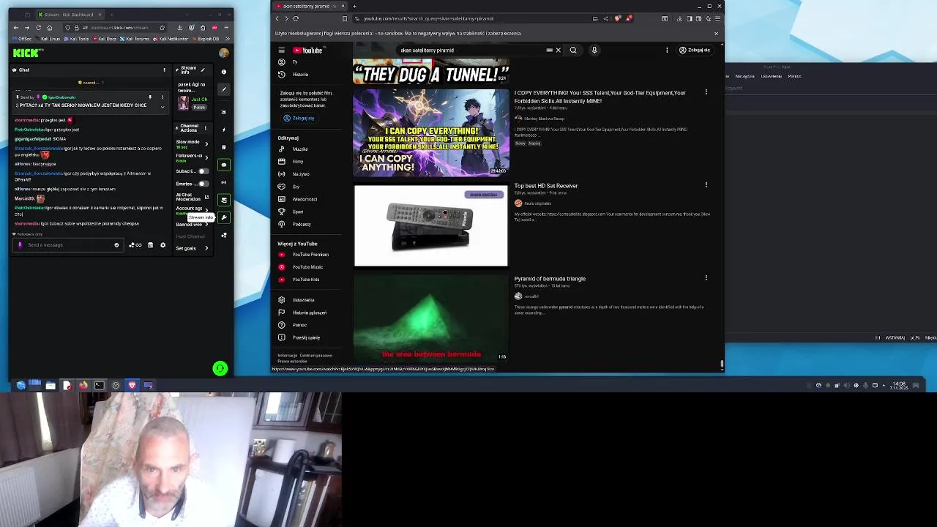
Task: Open YouTube settings three-dot menu beside Zaloguj się
Action: [x=667, y=51]
